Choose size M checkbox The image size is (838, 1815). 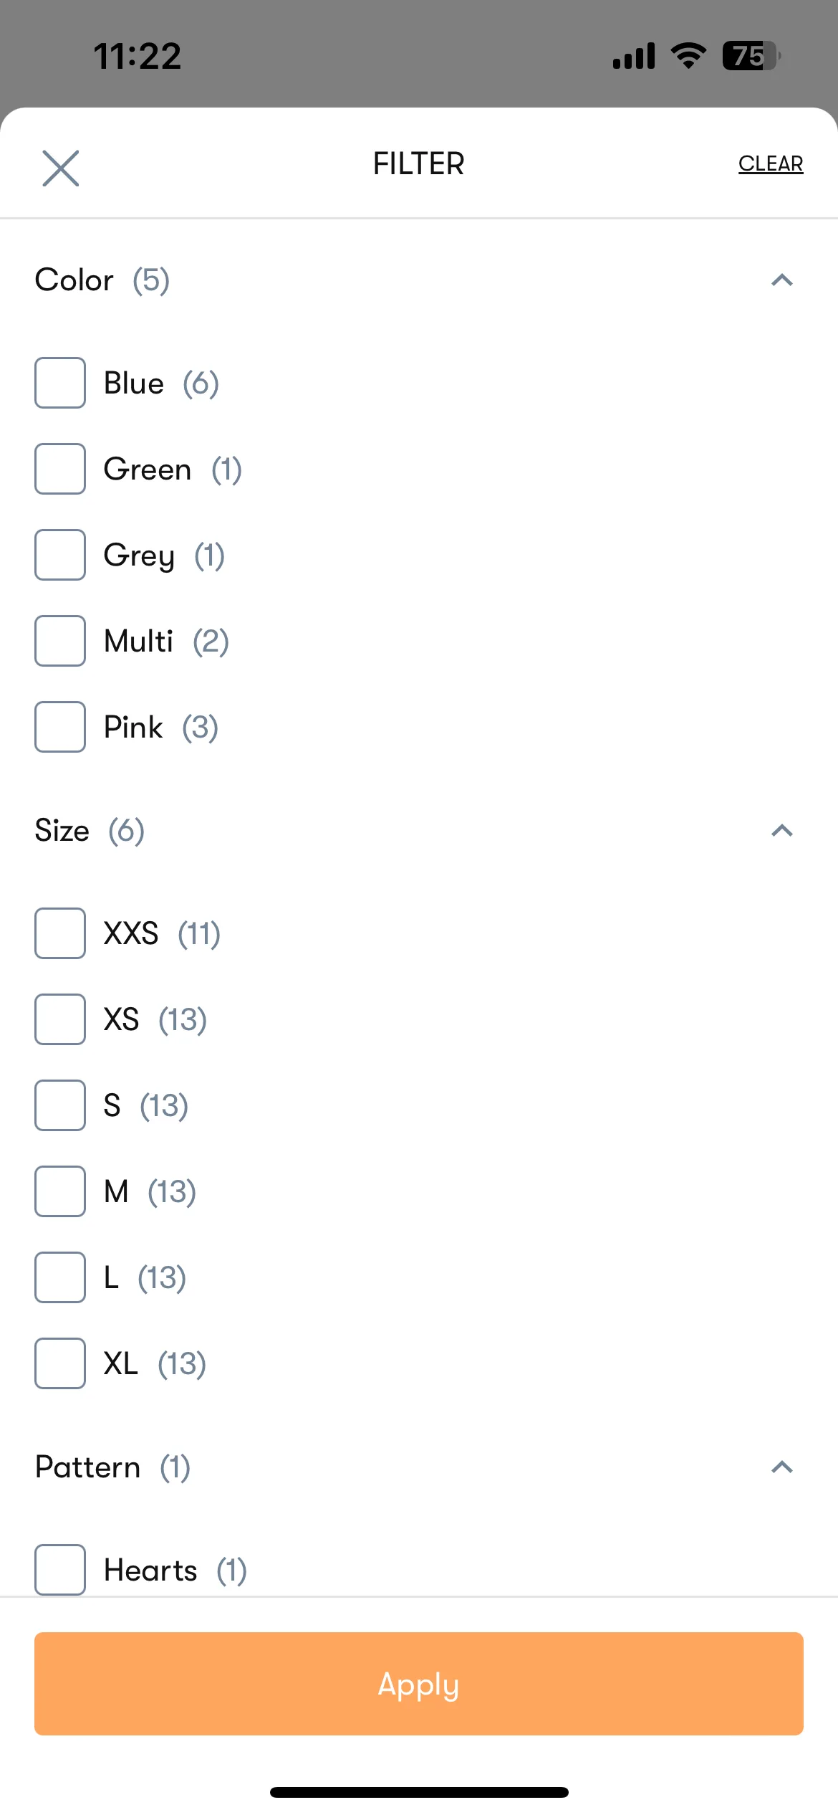60,1191
